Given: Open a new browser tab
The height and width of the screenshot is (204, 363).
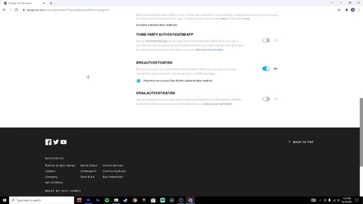Looking at the screenshot, I should click(x=51, y=3).
